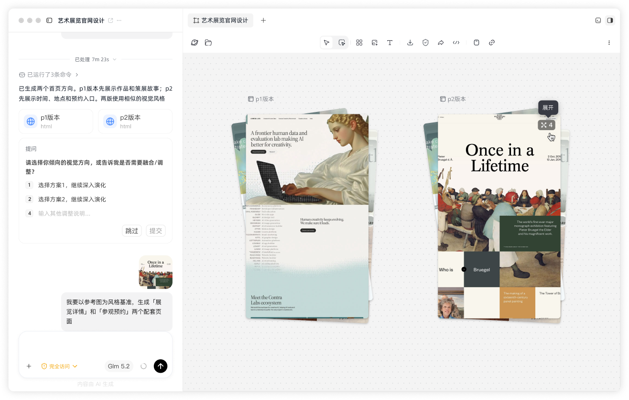The height and width of the screenshot is (400, 629).
Task: Expand the 已处理 7m 23s dropdown
Action: point(96,59)
